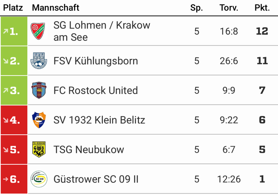Click the SG Lohmen / Krakow am See crest
The width and height of the screenshot is (278, 195).
click(39, 31)
